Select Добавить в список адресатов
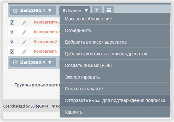 pos(96,42)
